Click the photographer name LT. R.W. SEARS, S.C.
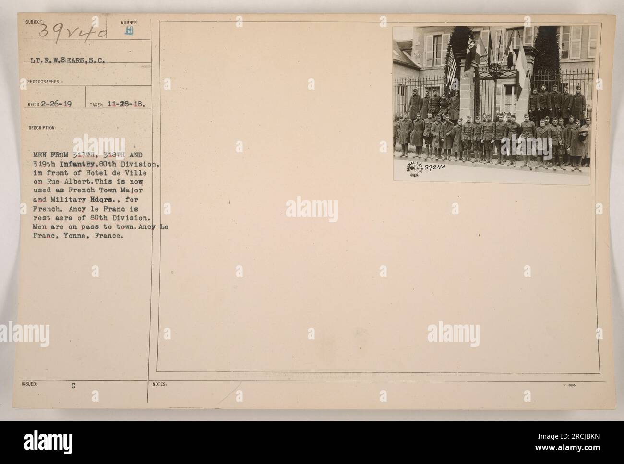 coord(68,61)
